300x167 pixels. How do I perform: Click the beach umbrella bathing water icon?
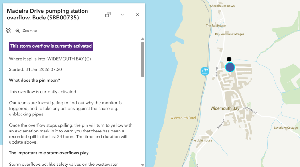[205, 71]
